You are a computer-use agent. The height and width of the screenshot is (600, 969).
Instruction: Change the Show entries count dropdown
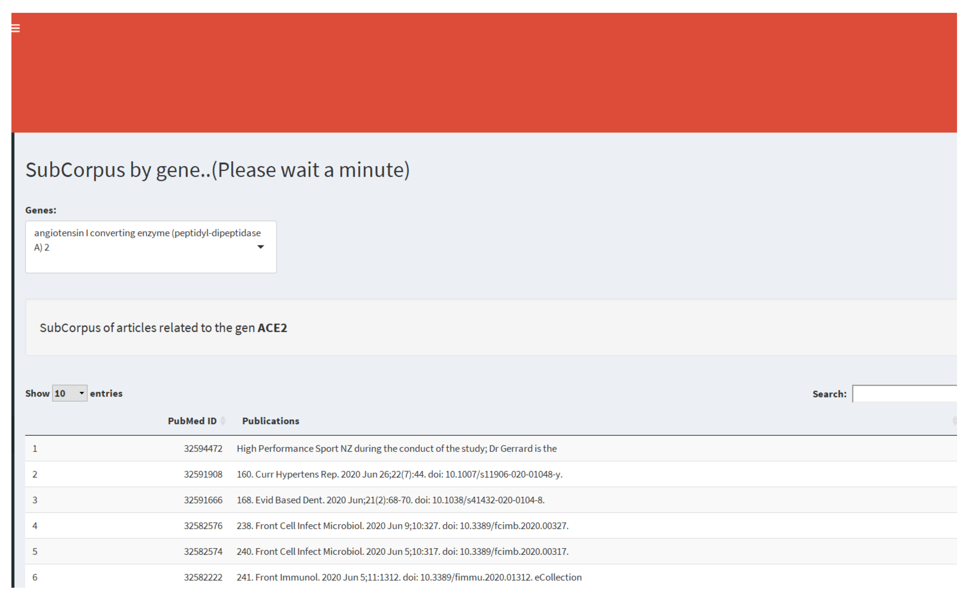click(x=69, y=393)
